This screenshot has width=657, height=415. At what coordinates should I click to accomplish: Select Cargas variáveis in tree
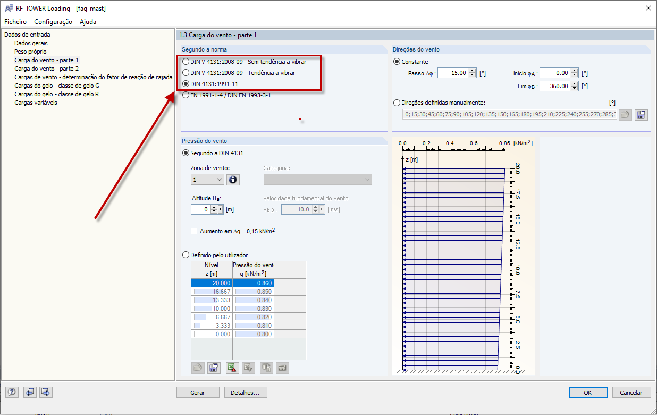(36, 103)
